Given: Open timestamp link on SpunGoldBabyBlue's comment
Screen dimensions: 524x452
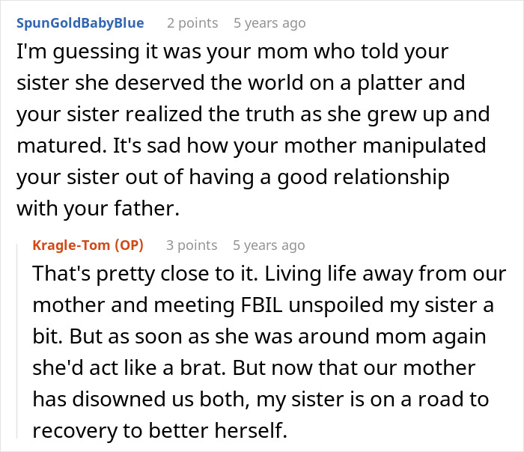Looking at the screenshot, I should click(x=269, y=23).
